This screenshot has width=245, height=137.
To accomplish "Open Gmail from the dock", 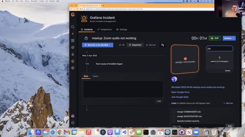I will [67, 132].
